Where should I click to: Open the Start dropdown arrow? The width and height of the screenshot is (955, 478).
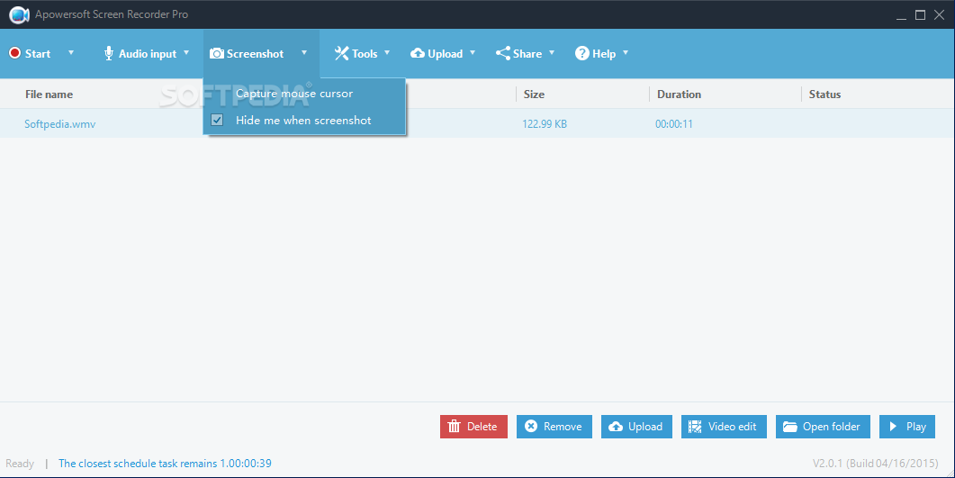[70, 53]
